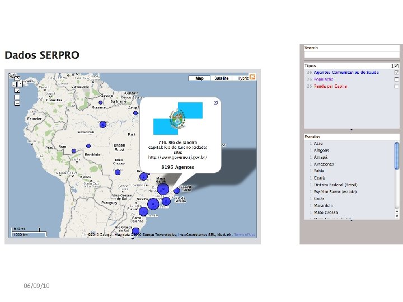Image resolution: width=403 pixels, height=302 pixels.
Task: Switch to the Hybrid view tab
Action: coord(241,78)
